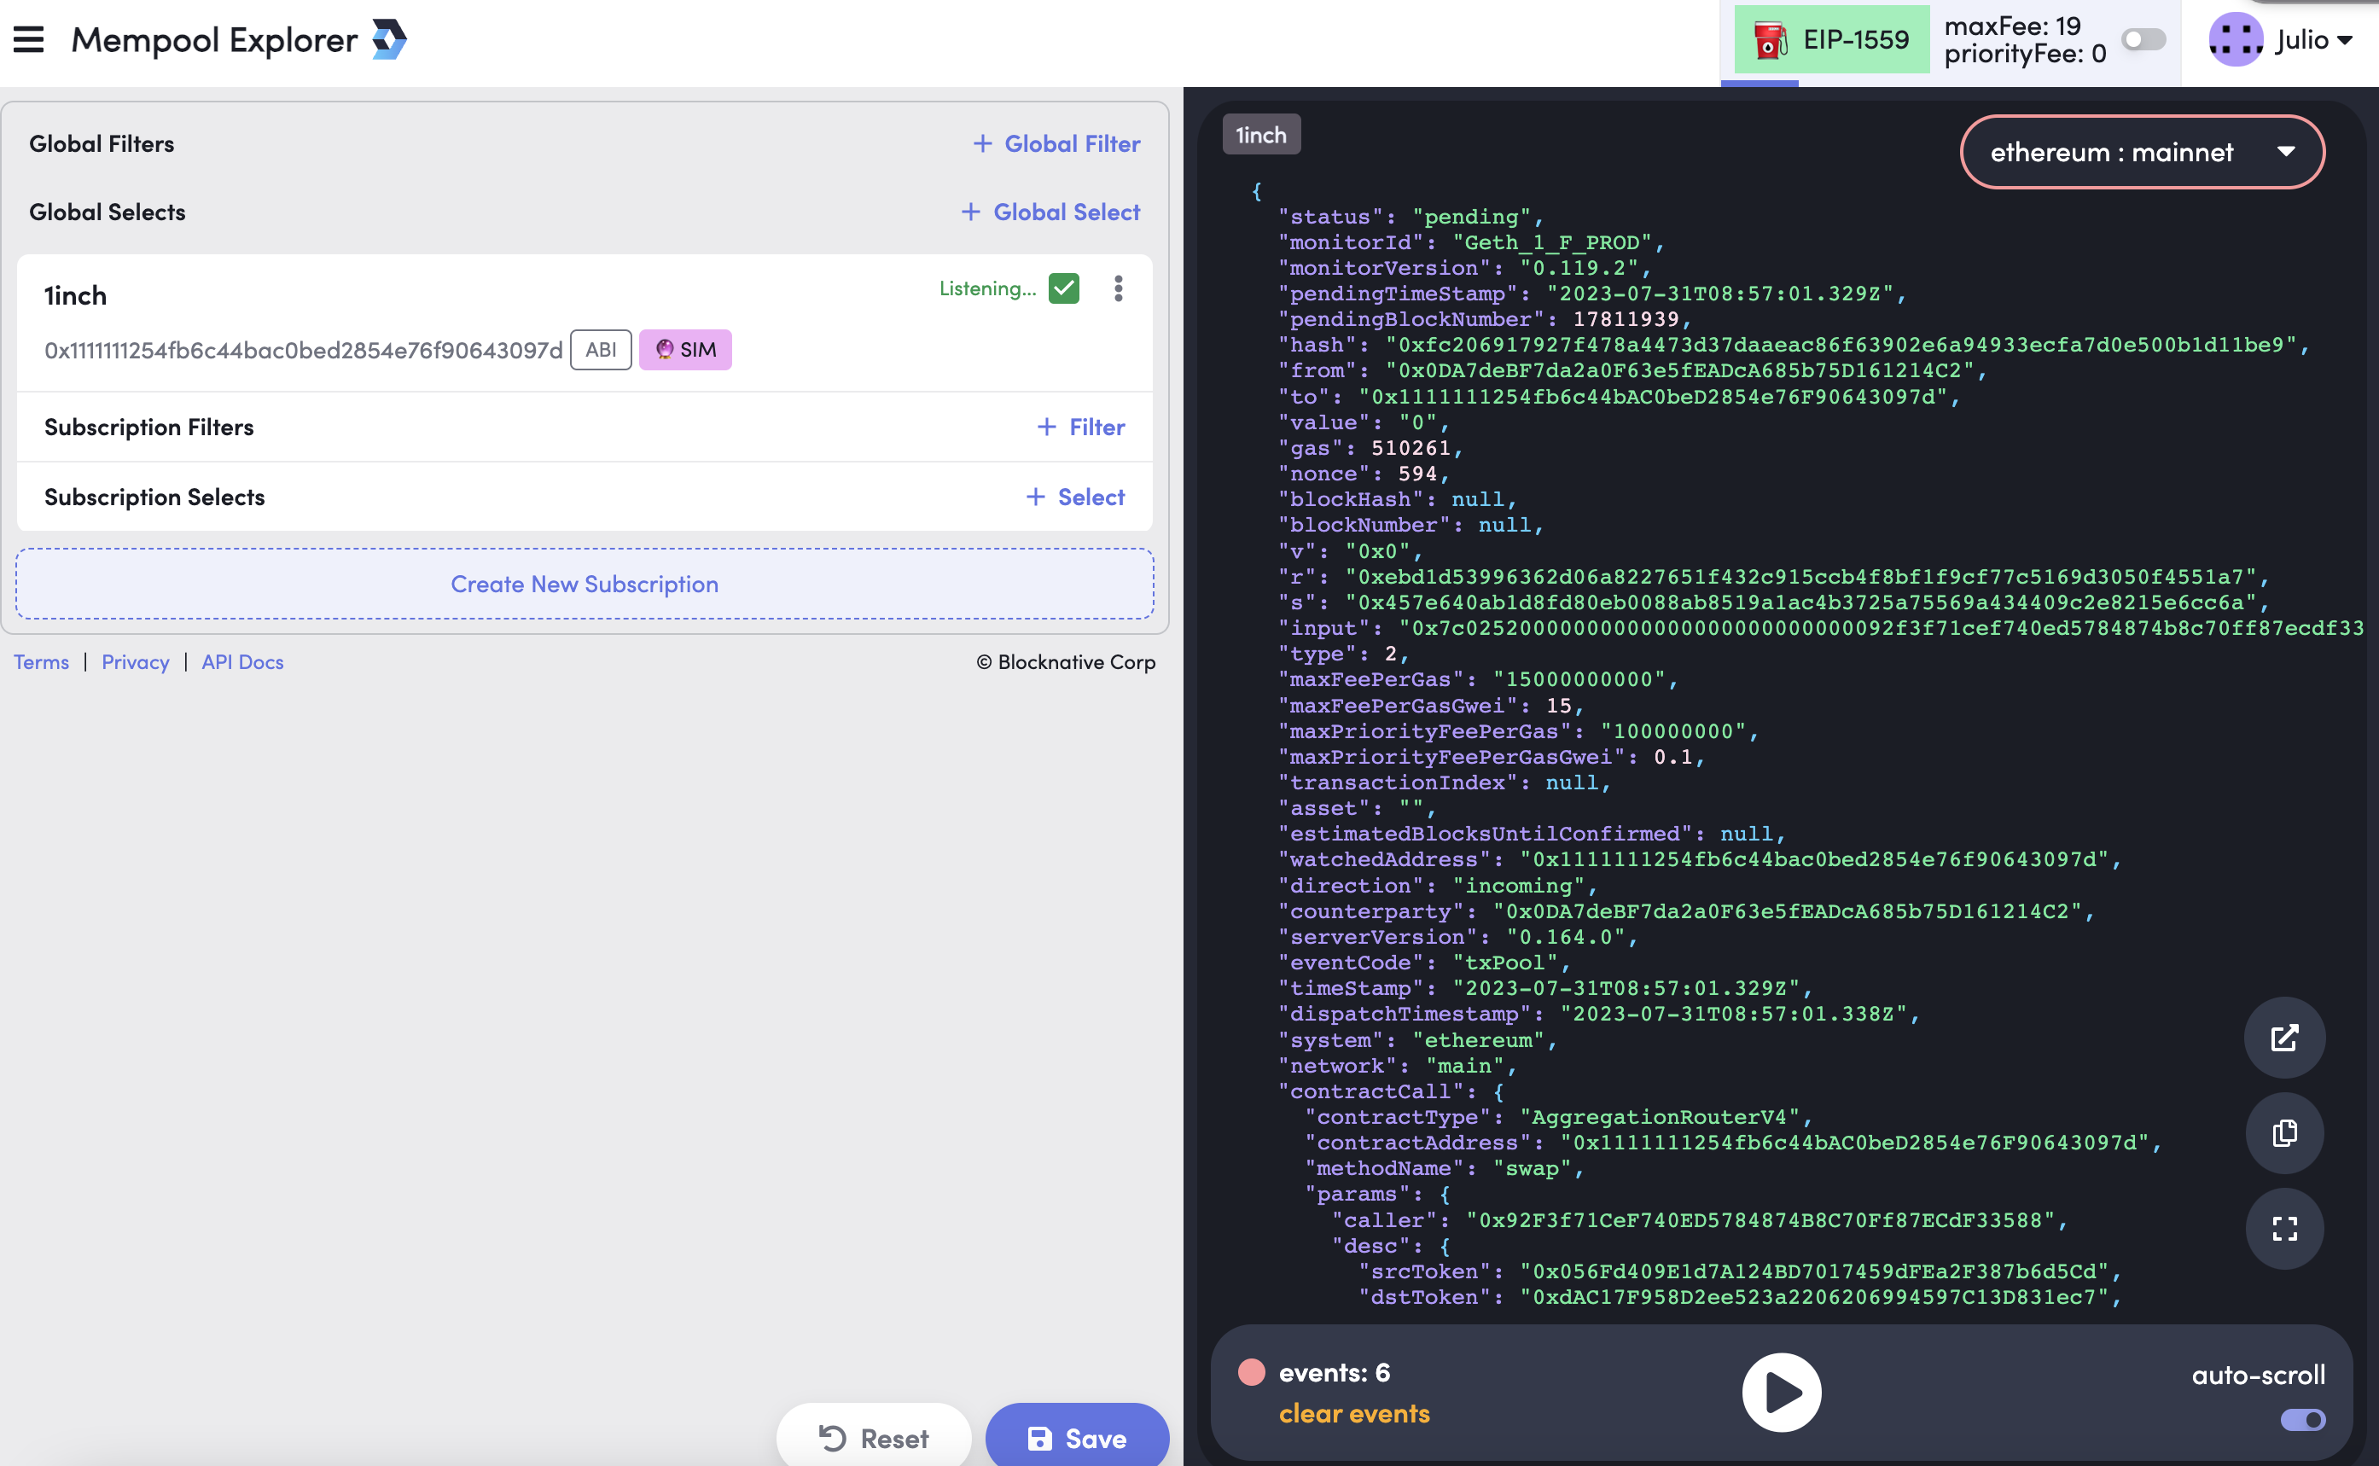Viewport: 2379px width, 1466px height.
Task: Copy the transaction JSON using the copy icon
Action: (x=2284, y=1133)
